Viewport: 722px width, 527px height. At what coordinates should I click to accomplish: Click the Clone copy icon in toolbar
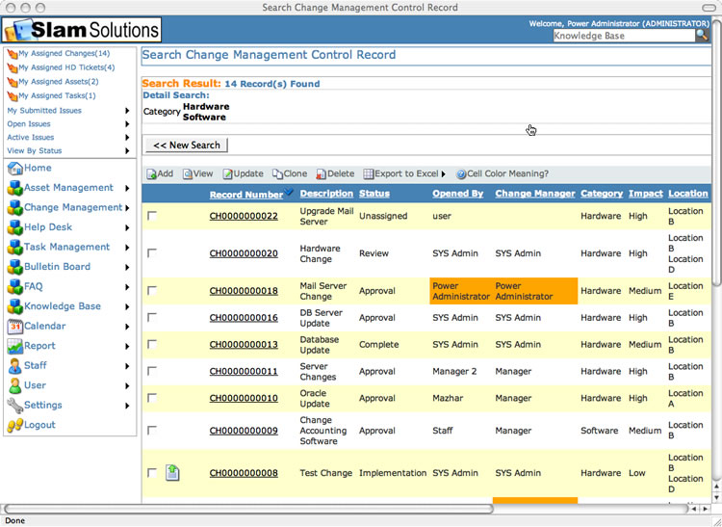point(277,174)
